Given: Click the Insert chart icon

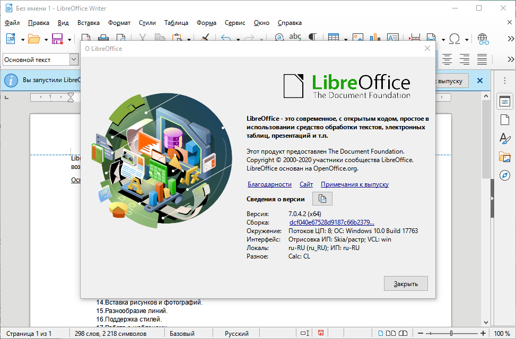Looking at the screenshot, I should click(x=375, y=37).
